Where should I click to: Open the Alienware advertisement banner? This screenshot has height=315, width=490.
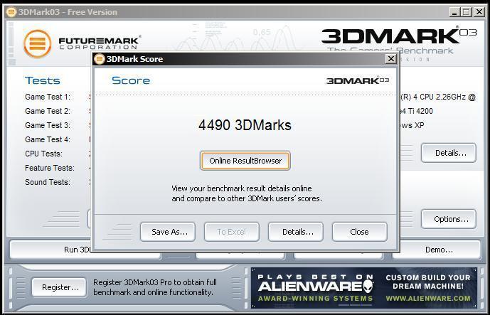pos(364,288)
